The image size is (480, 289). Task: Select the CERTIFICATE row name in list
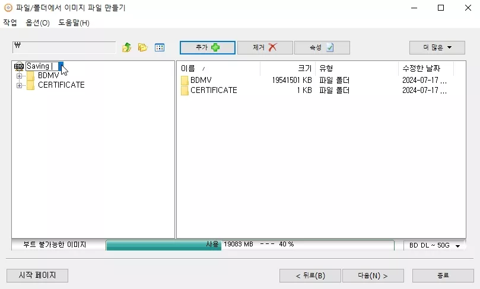214,90
